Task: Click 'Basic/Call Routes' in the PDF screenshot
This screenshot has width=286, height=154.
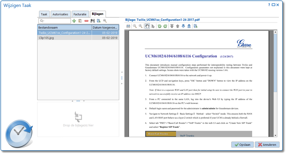Action: pyautogui.click(x=158, y=134)
